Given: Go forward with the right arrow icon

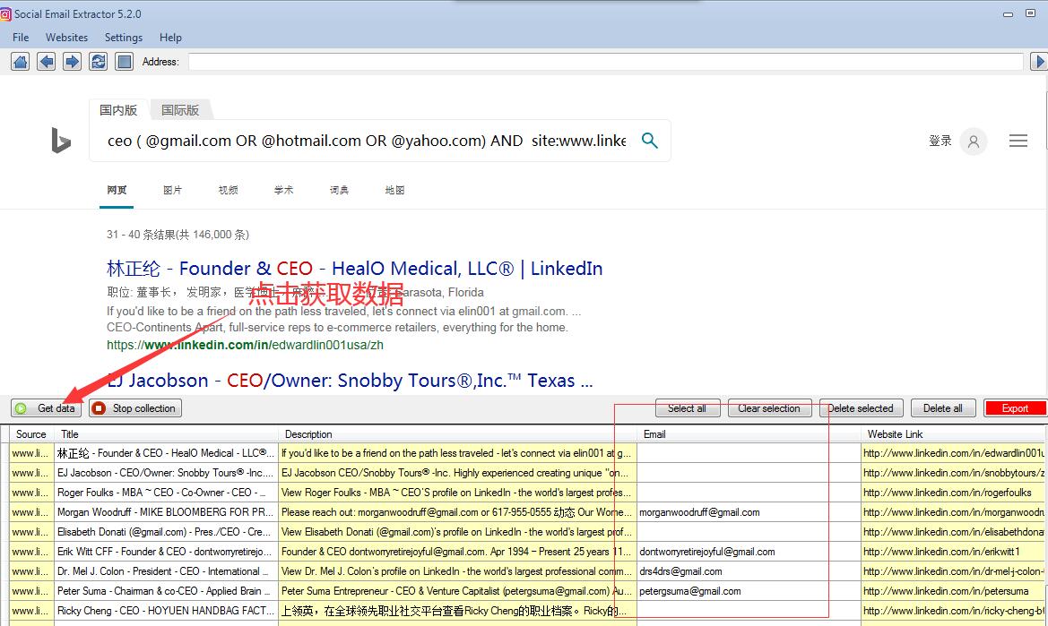Looking at the screenshot, I should tap(72, 62).
